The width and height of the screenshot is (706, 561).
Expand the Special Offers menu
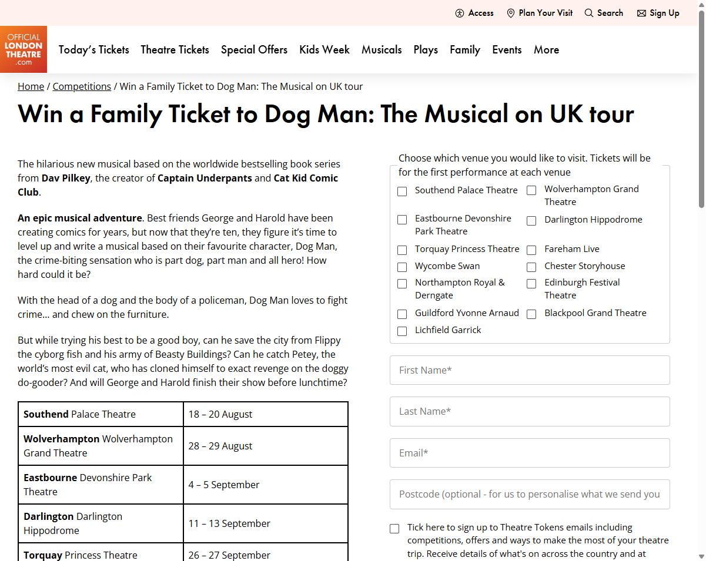point(254,50)
